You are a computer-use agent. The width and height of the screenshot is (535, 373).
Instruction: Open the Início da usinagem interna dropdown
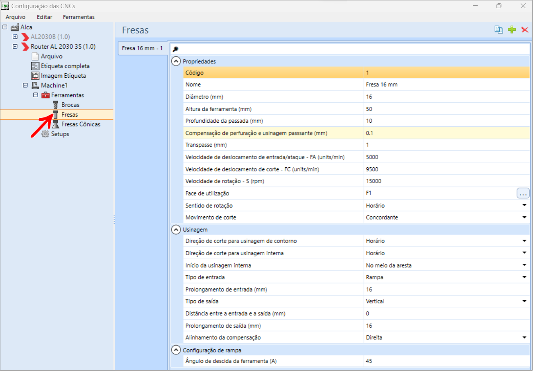tap(524, 265)
